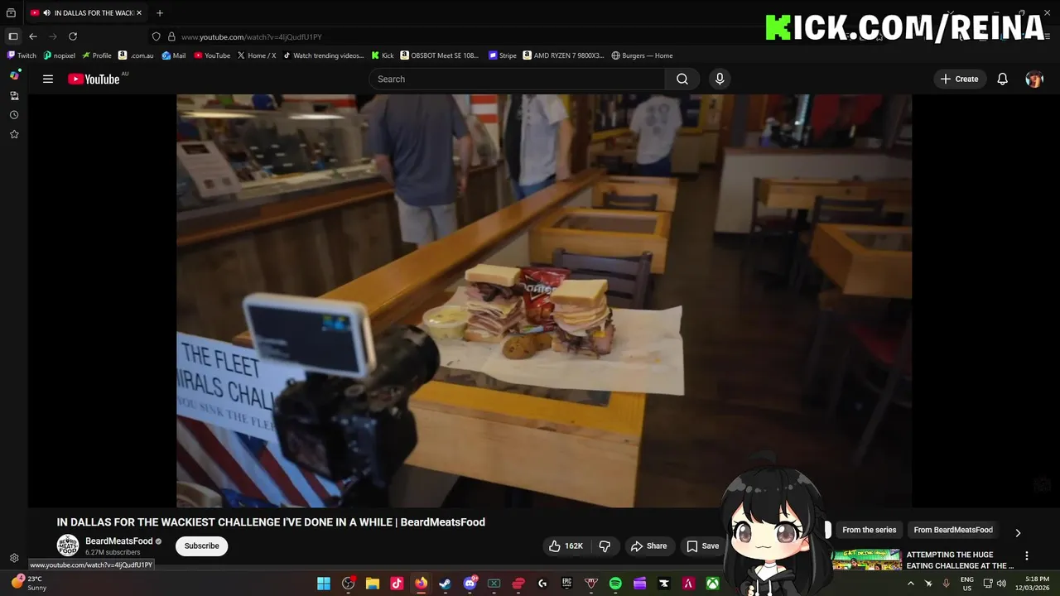This screenshot has height=596, width=1060.
Task: Open the Create button
Action: tap(960, 79)
